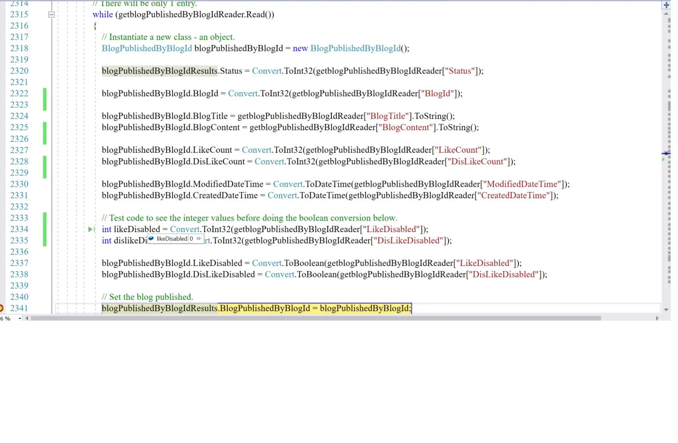This screenshot has height=443, width=678.
Task: Click the likeDisabled name in the data tip
Action: tap(172, 238)
